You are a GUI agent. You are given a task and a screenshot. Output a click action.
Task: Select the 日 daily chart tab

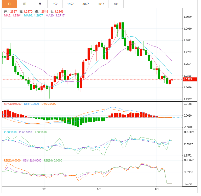click(x=9, y=4)
